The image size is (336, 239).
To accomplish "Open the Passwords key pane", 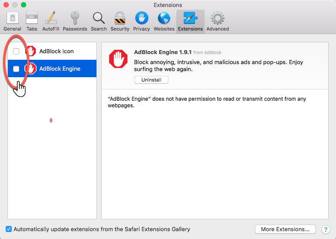I will (x=75, y=21).
